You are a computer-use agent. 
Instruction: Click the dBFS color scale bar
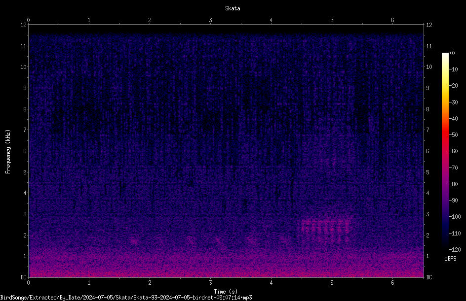point(445,151)
